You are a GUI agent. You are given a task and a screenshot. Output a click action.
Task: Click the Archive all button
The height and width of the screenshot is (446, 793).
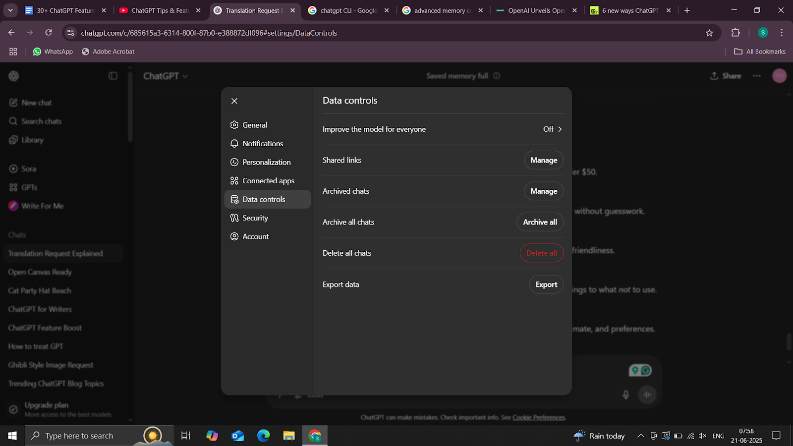coord(540,222)
